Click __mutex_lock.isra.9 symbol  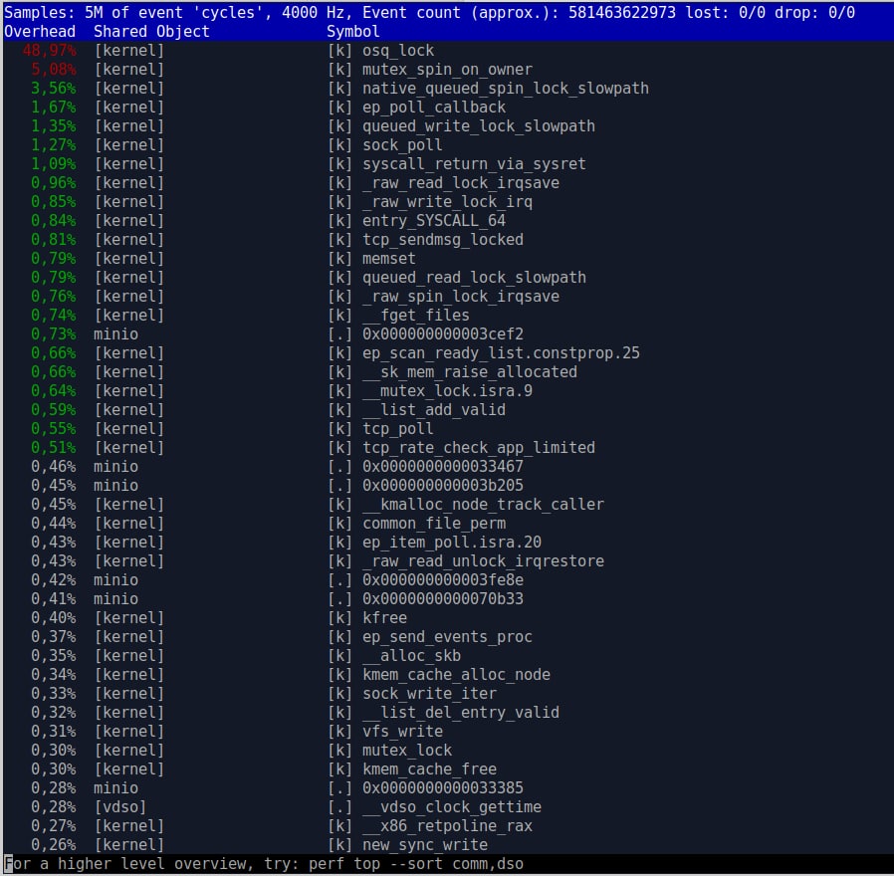point(447,391)
